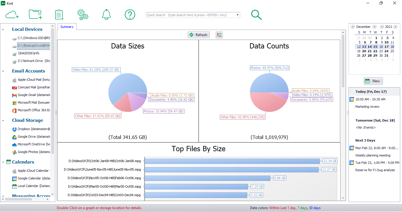Viewport: 402px width, 212px height.
Task: Go to next year in calendar
Action: point(396,27)
